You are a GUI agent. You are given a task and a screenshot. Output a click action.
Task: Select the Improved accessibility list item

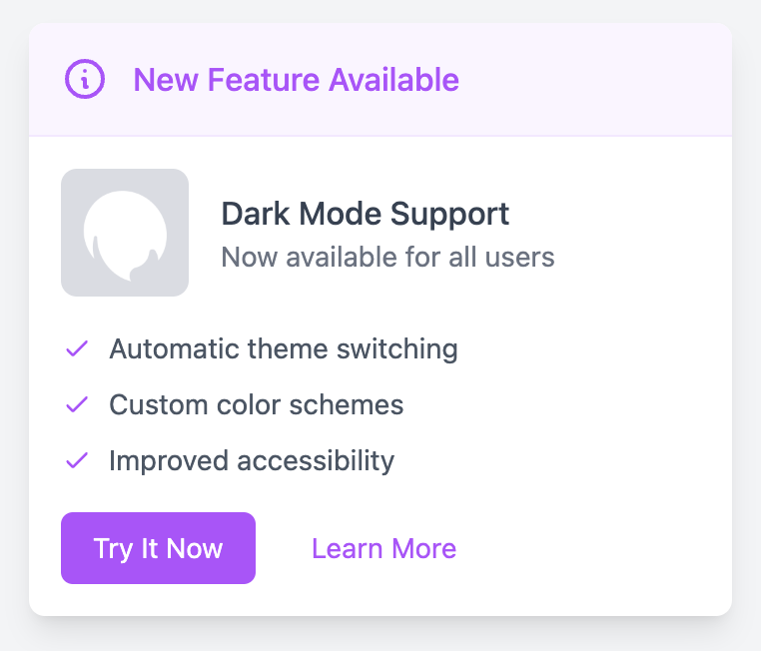click(230, 460)
